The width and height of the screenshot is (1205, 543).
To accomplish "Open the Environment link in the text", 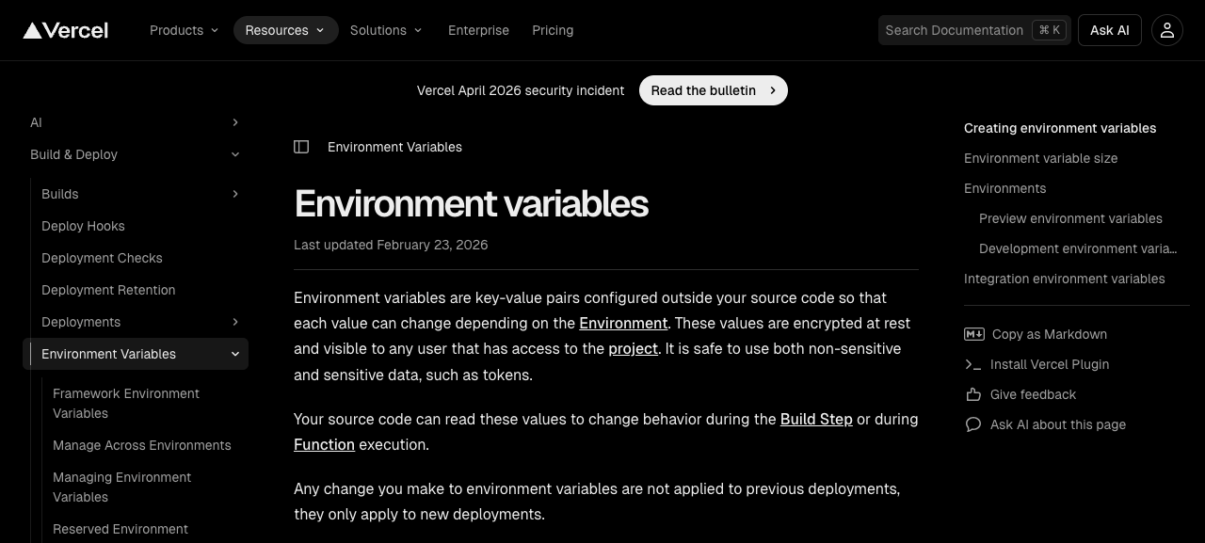I will click(x=623, y=323).
